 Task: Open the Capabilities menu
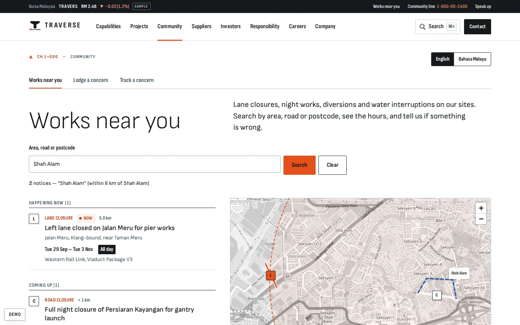click(x=108, y=26)
